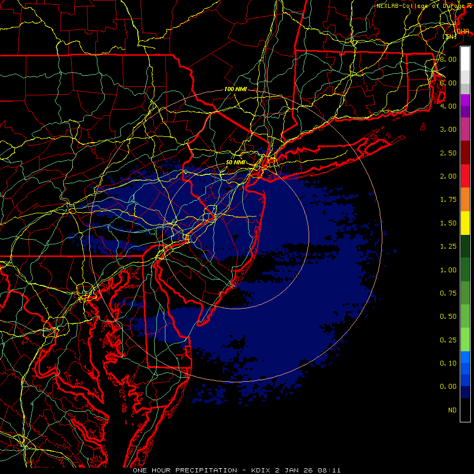Select the 0.75 legend label
This screenshot has width=474, height=474.
448,293
